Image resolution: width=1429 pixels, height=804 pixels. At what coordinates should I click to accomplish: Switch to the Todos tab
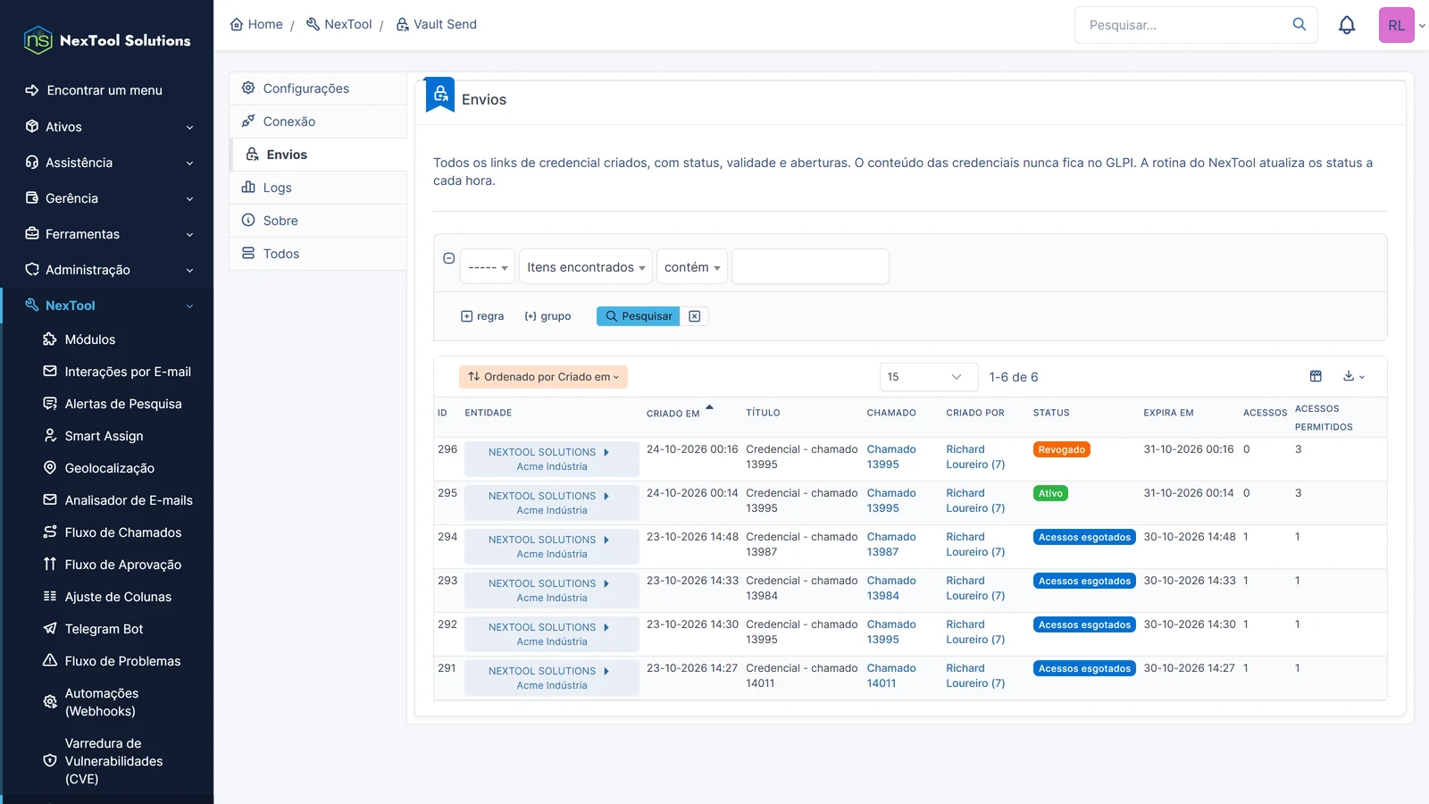319,254
